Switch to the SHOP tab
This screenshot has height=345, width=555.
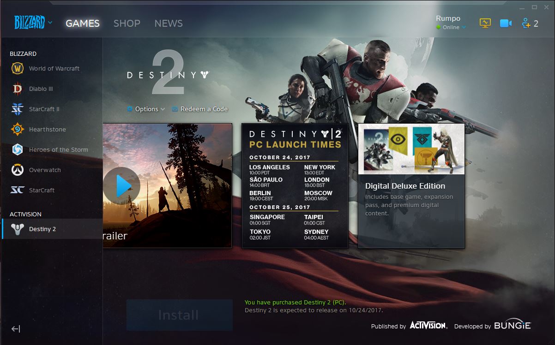127,23
